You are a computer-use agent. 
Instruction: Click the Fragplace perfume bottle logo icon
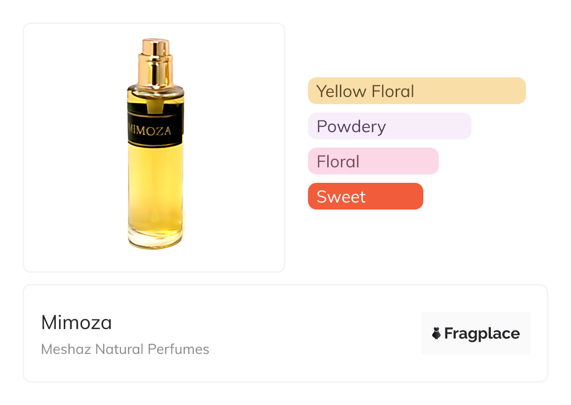pos(436,333)
